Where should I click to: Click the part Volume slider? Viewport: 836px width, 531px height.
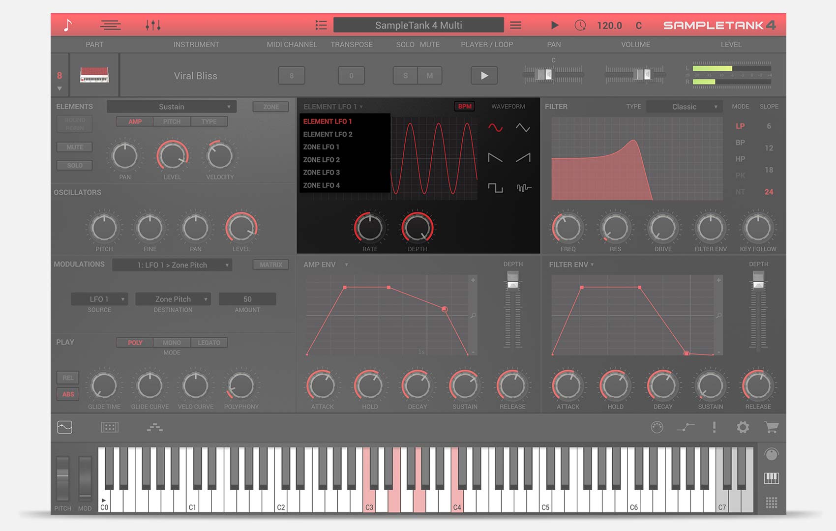coord(635,75)
